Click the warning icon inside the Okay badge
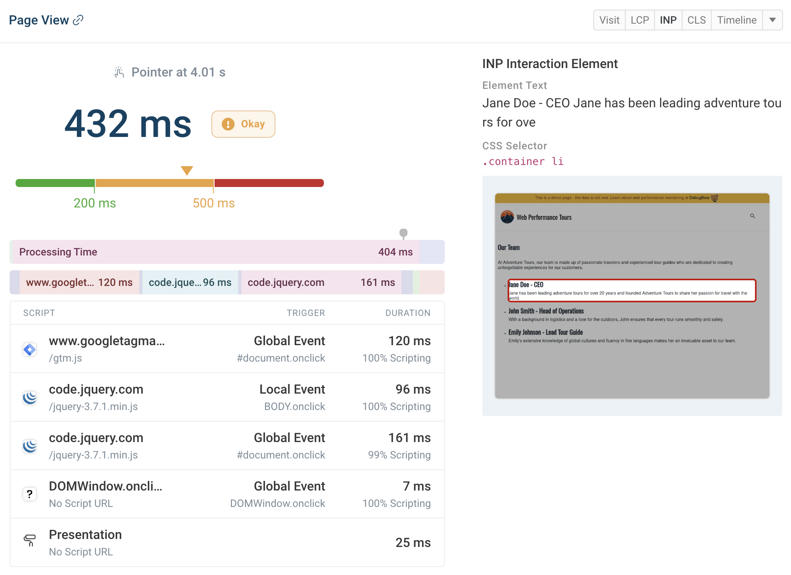The image size is (791, 575). 227,124
